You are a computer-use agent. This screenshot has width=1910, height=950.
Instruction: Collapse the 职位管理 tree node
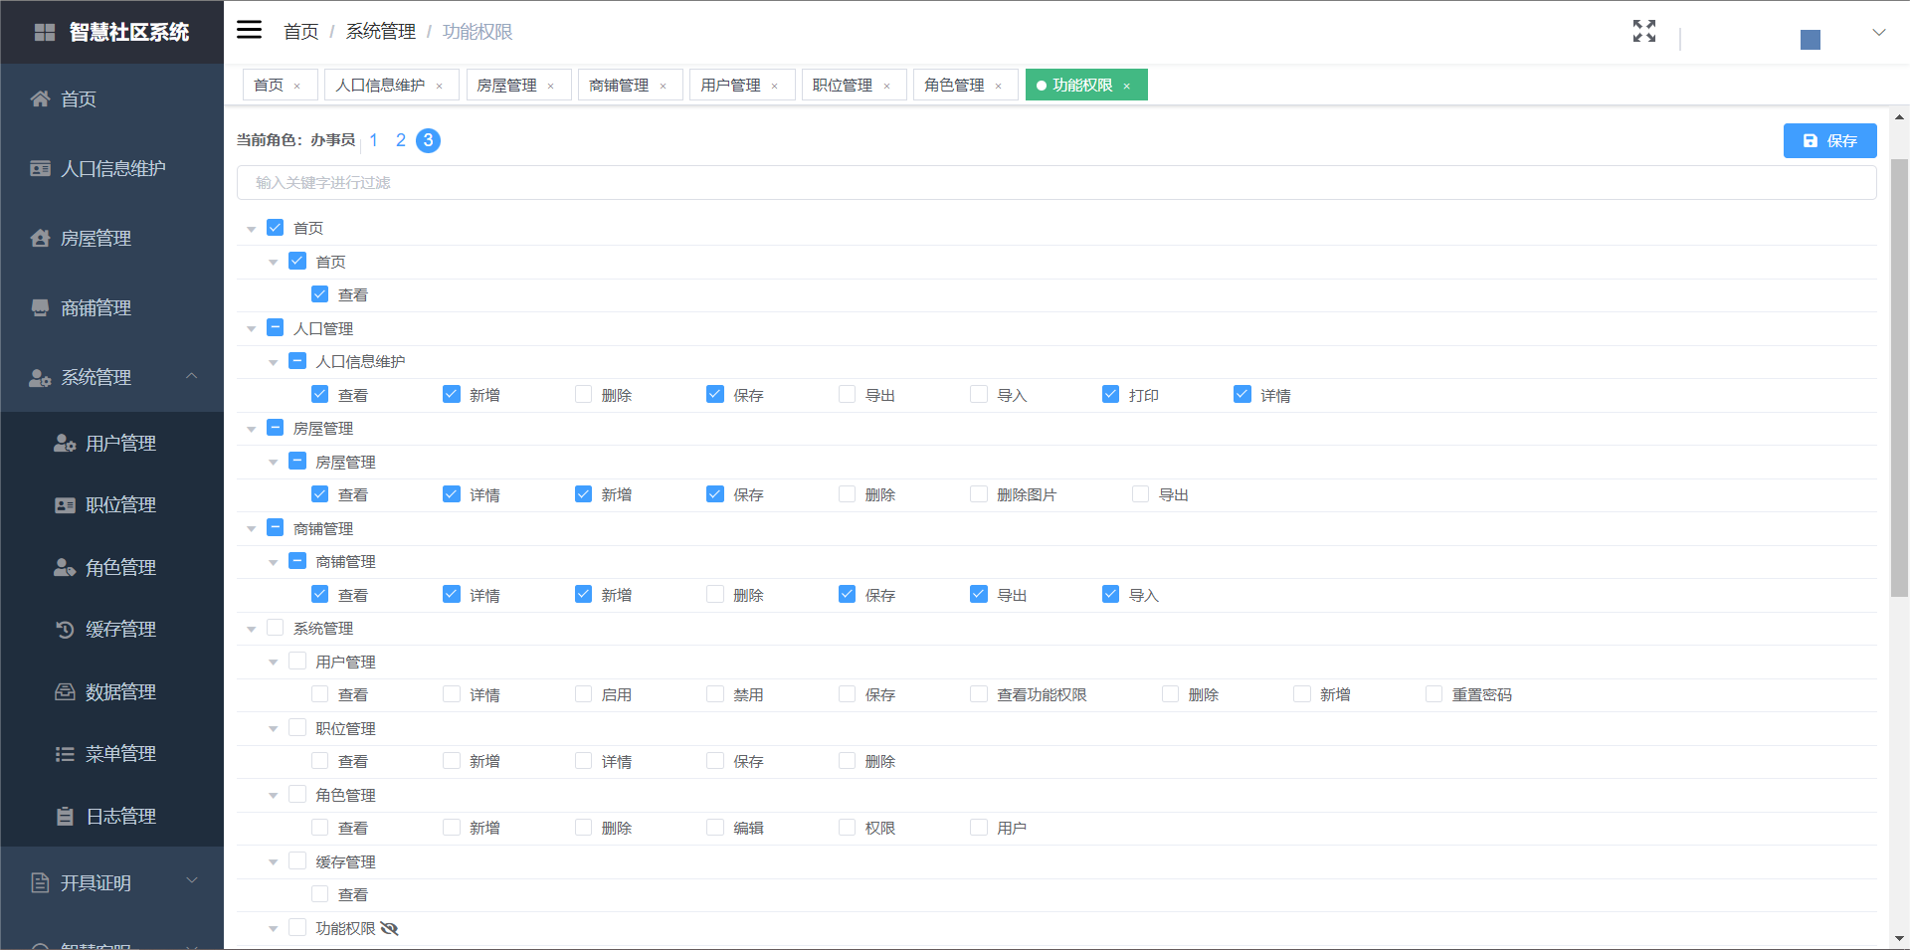[273, 729]
